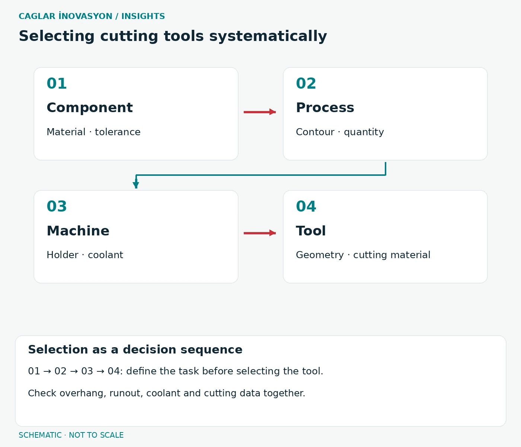Click the "Contour · quantity" subtitle

(x=340, y=132)
